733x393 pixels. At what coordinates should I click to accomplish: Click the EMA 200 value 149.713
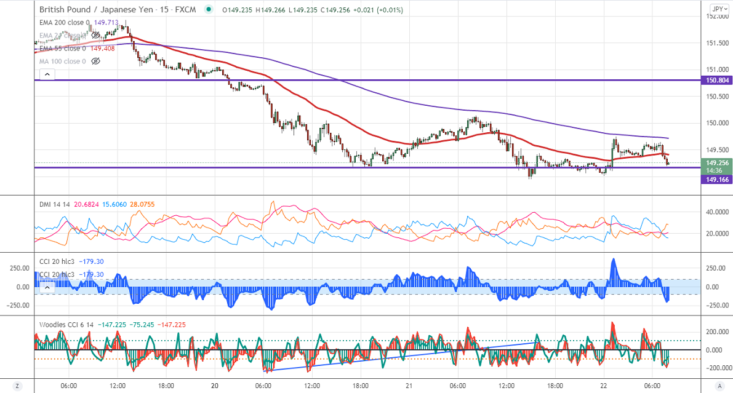click(x=106, y=22)
